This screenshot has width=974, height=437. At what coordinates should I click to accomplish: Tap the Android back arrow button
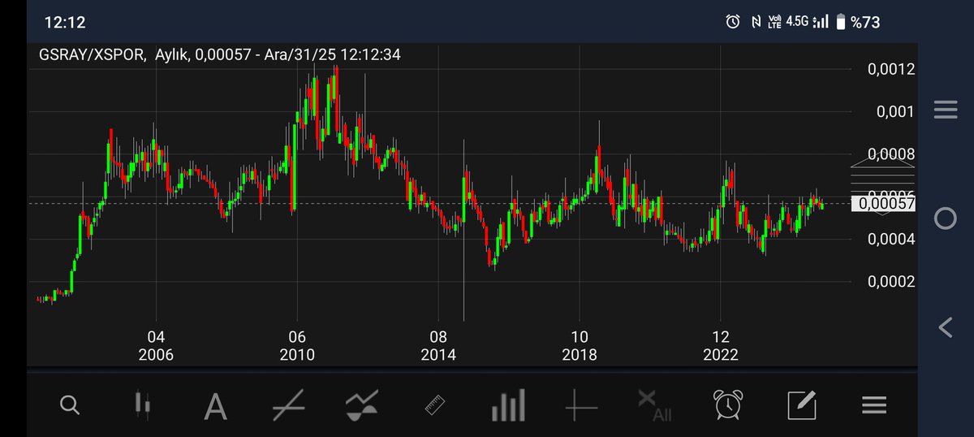pos(945,327)
